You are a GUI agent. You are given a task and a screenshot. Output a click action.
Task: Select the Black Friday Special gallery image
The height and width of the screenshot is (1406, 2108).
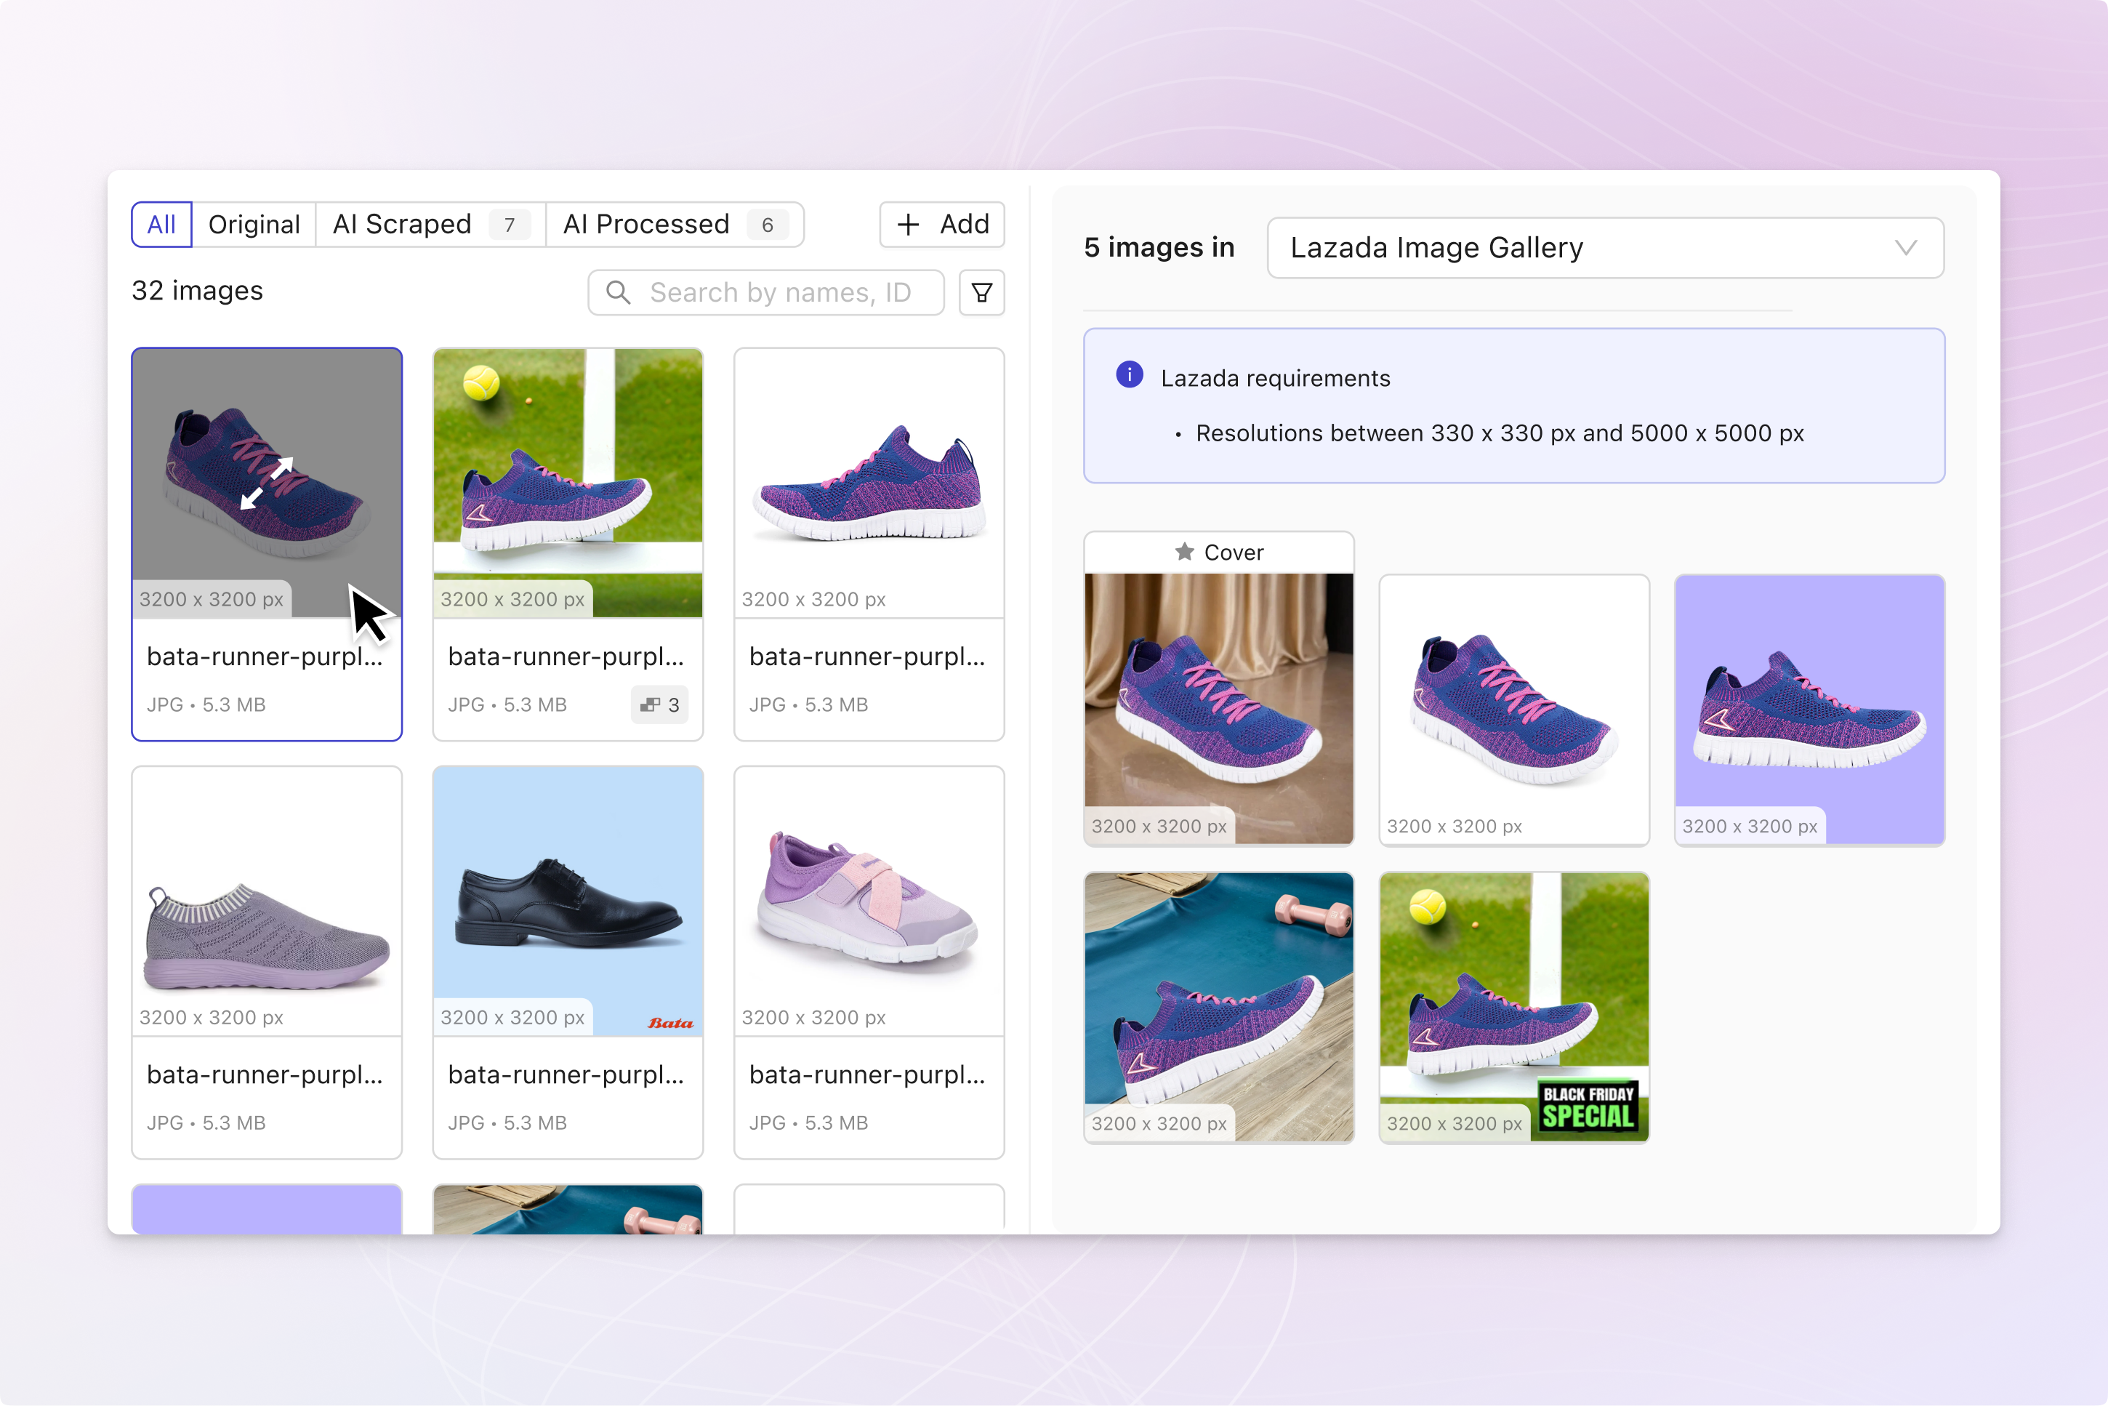pos(1513,1007)
